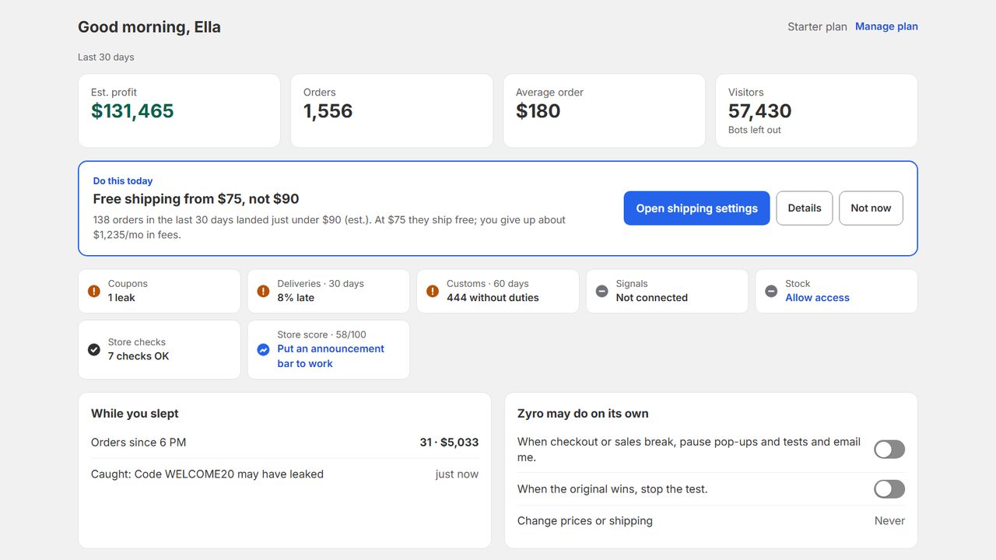Image resolution: width=996 pixels, height=560 pixels.
Task: Open the 444 without duties tile
Action: click(497, 291)
